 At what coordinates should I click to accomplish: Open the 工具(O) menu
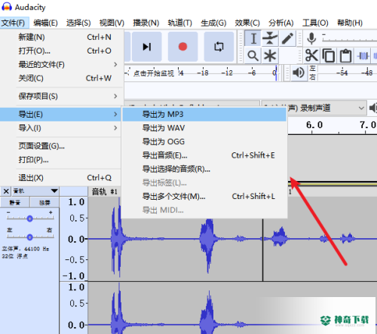[x=315, y=23]
